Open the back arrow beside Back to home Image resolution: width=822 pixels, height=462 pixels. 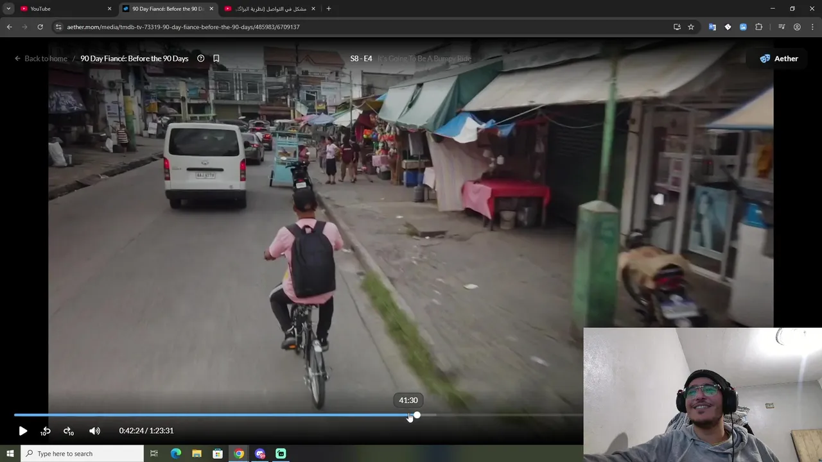point(18,58)
